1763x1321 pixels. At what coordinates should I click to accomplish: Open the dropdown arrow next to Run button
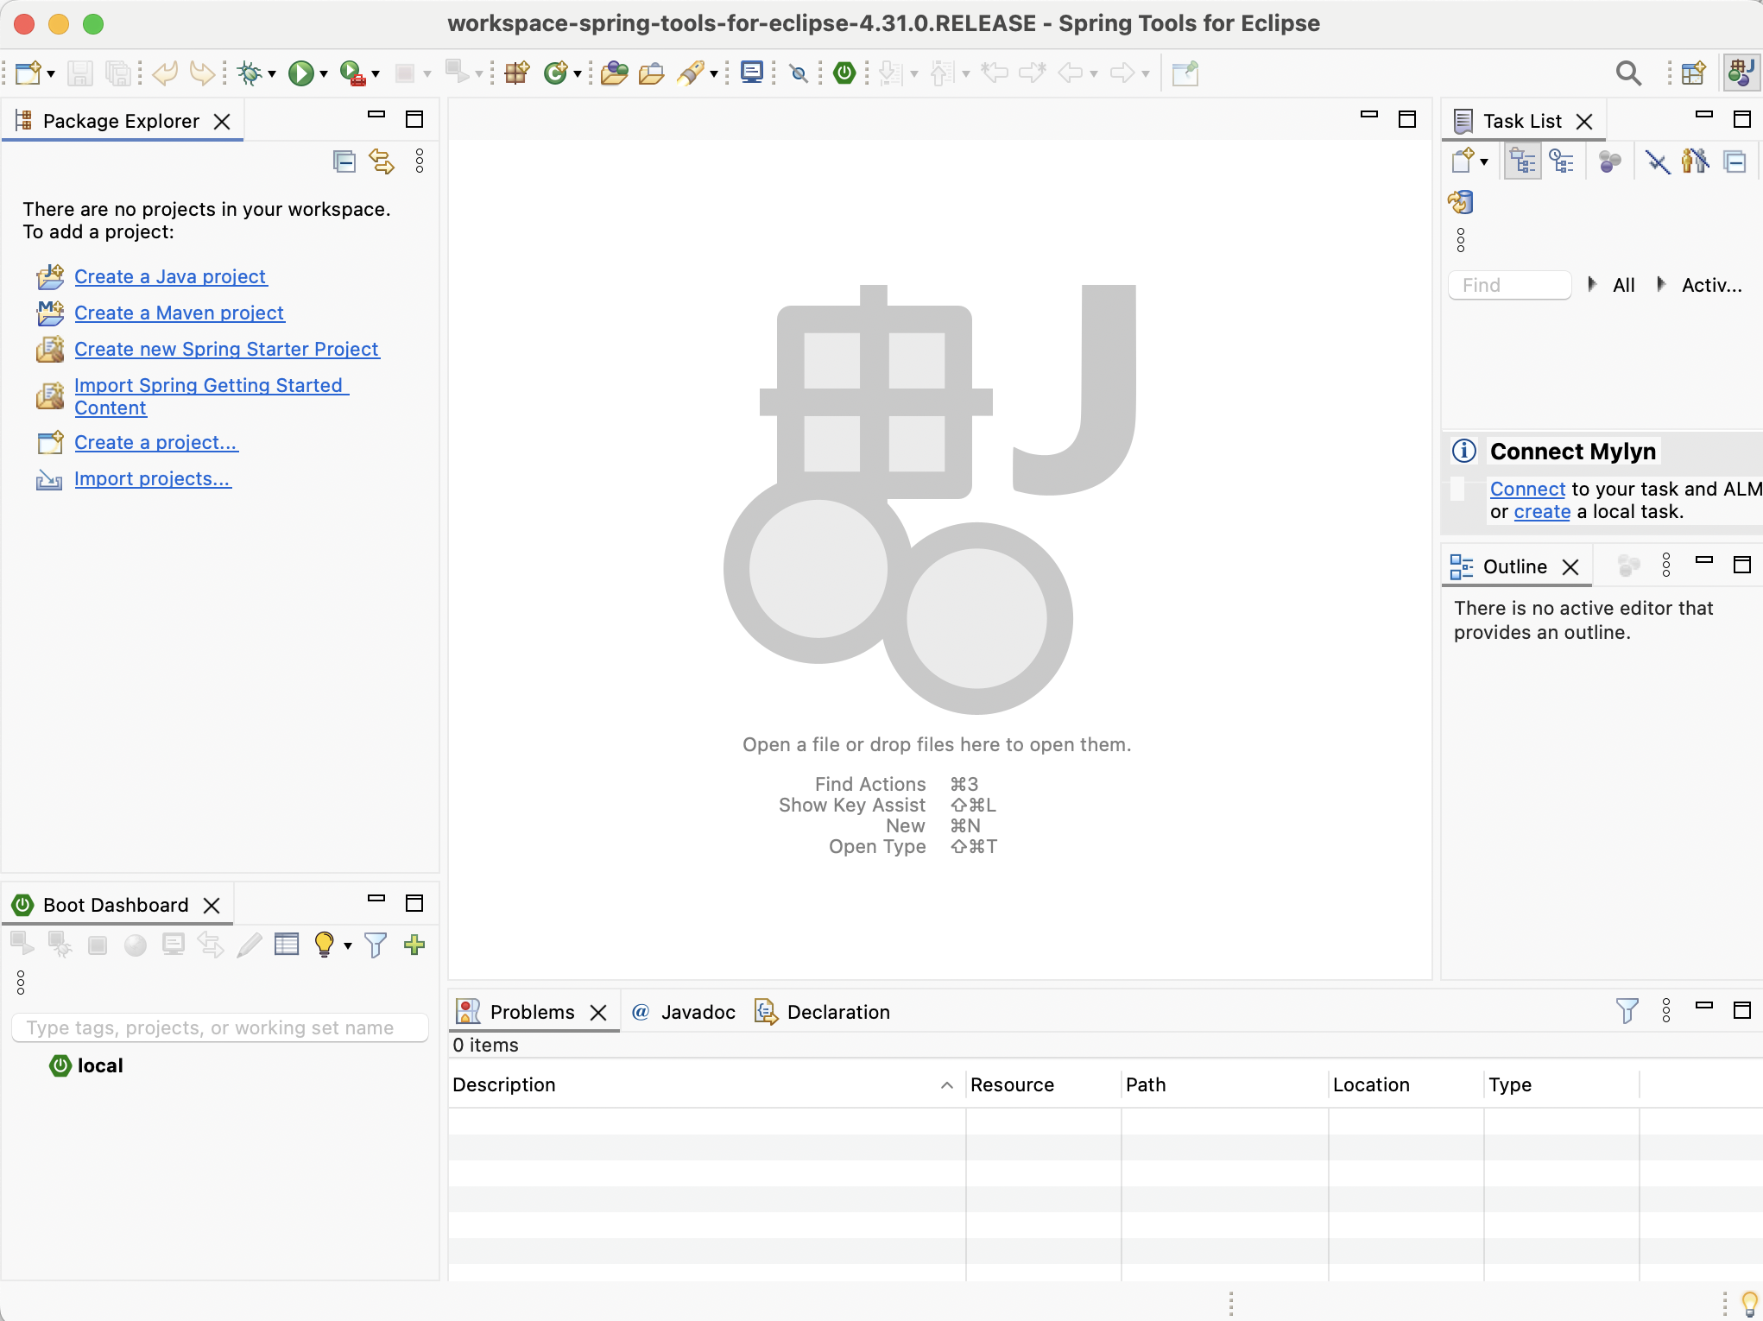[324, 74]
